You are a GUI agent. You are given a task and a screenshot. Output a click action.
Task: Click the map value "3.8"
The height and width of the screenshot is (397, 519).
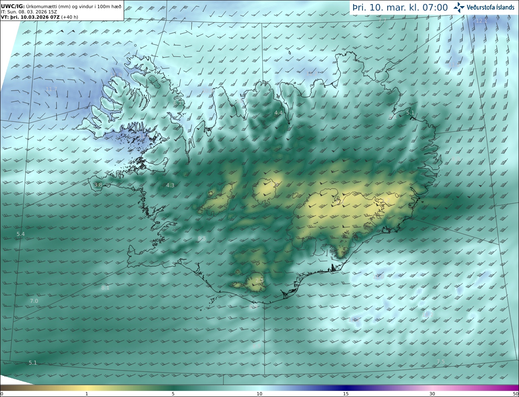pyautogui.click(x=98, y=185)
